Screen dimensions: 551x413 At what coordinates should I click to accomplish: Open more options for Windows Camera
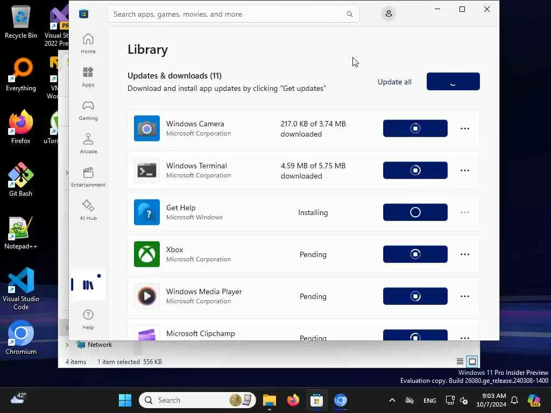(464, 128)
